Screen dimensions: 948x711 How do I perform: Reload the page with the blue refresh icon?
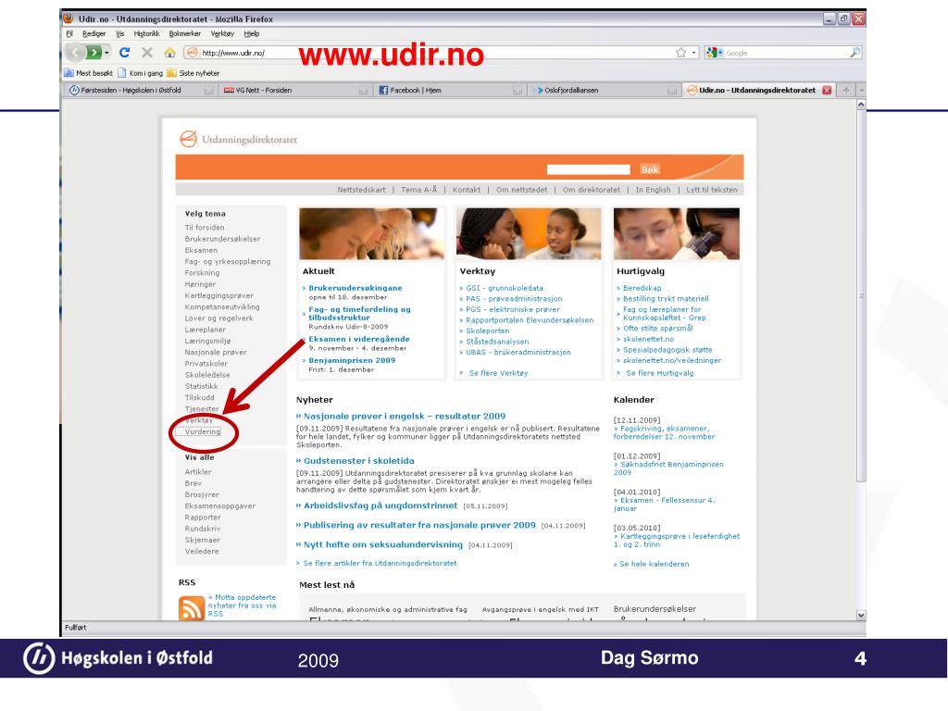(x=125, y=53)
